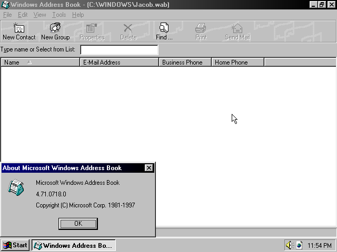Screen dimensions: 337x252
Task: Select the Windows Address Book taskbar button
Action: pyautogui.click(x=74, y=245)
